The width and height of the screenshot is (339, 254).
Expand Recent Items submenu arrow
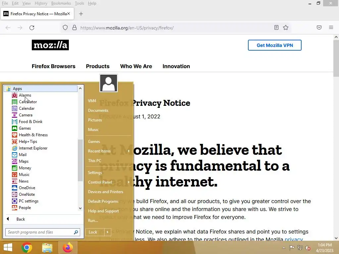point(129,151)
